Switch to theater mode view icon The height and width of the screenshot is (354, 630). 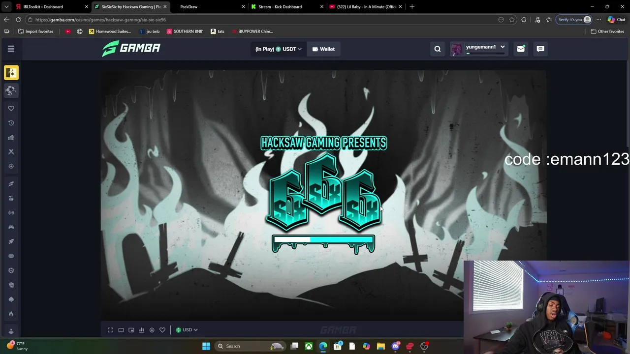[121, 330]
